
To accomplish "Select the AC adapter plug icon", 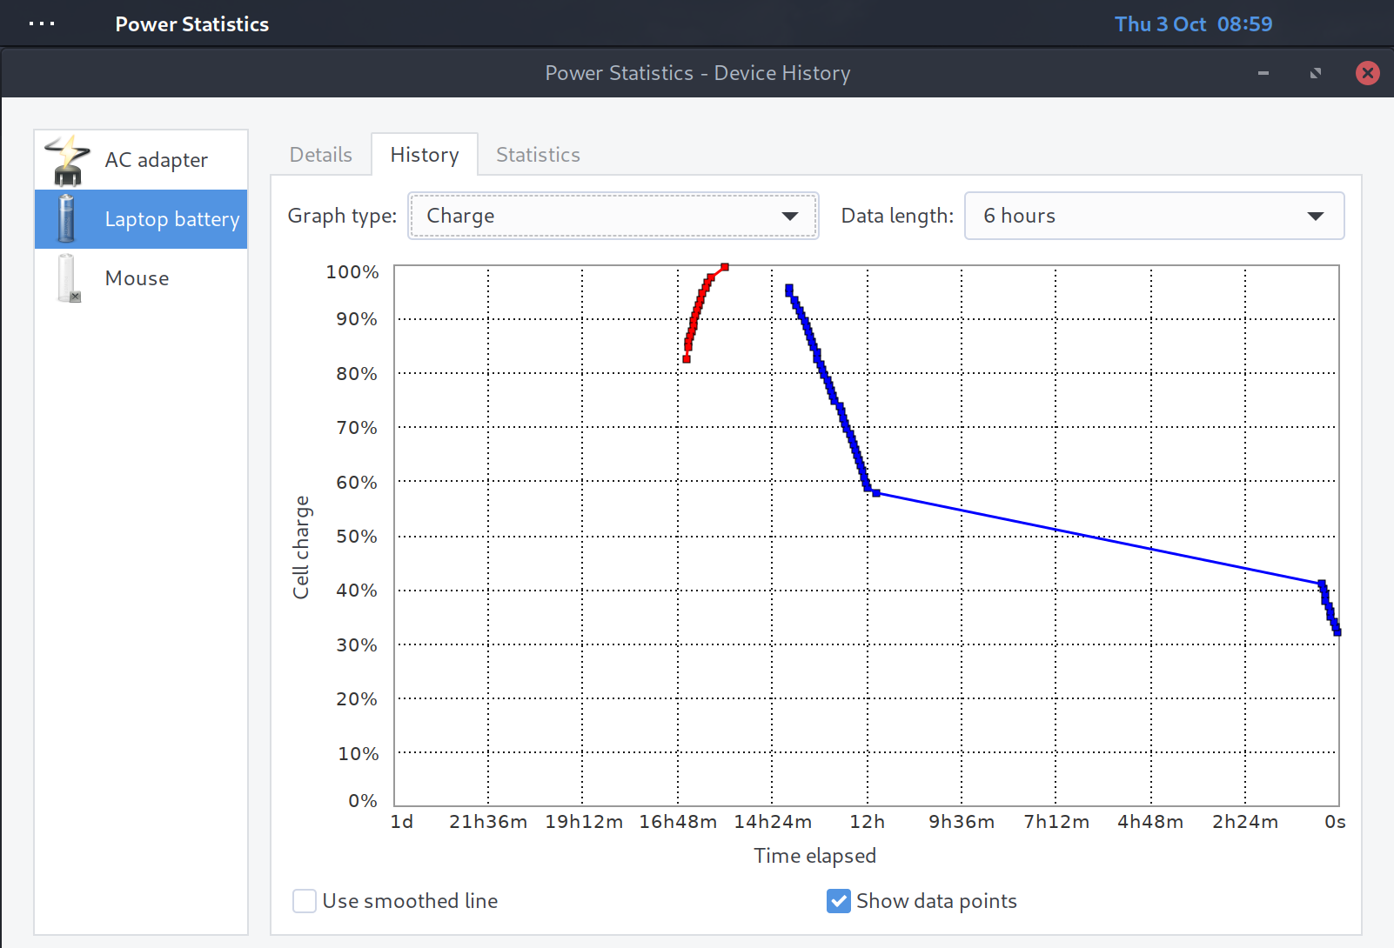I will (x=67, y=160).
